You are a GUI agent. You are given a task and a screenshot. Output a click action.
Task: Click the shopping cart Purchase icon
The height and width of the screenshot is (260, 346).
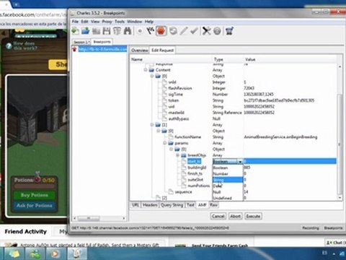point(229,31)
